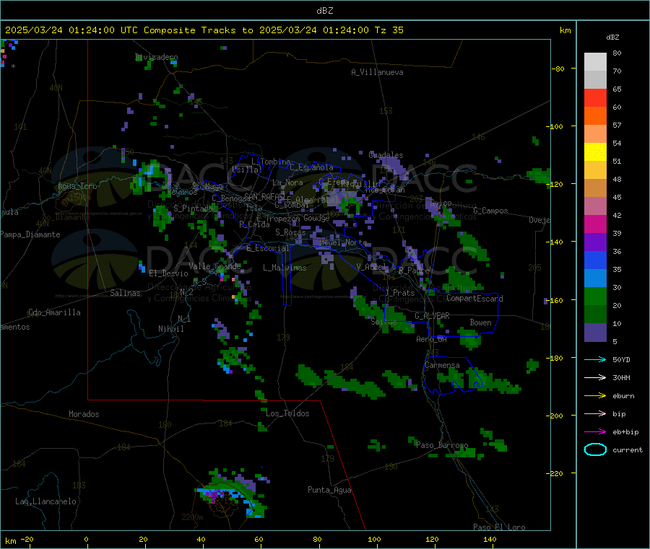Image resolution: width=650 pixels, height=549 pixels.
Task: Click the L_Malvinas location label
Action: pyautogui.click(x=285, y=268)
